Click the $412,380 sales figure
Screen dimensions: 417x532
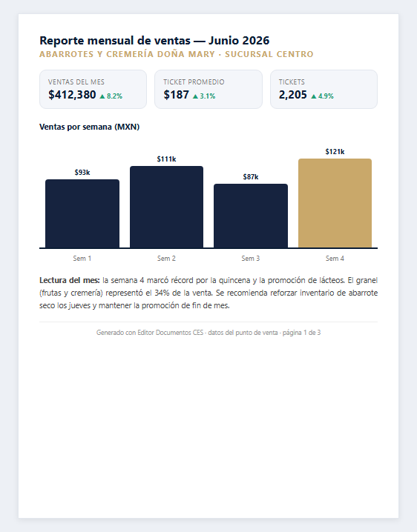tap(72, 95)
